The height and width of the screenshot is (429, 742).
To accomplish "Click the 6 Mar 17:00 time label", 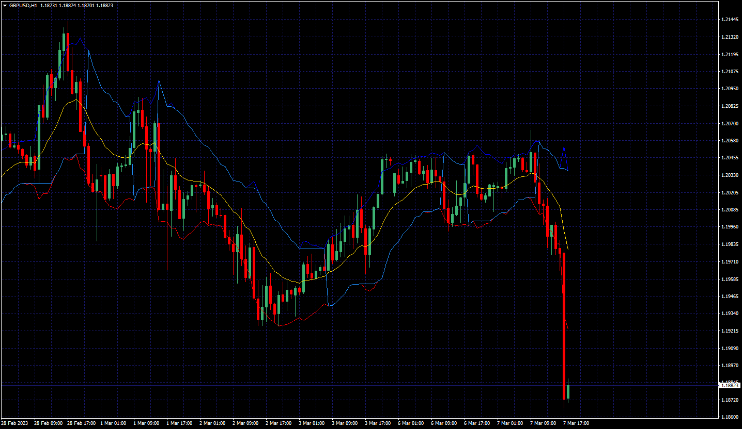I will pos(477,423).
